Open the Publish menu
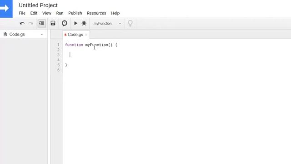Image resolution: width=291 pixels, height=164 pixels. point(75,13)
